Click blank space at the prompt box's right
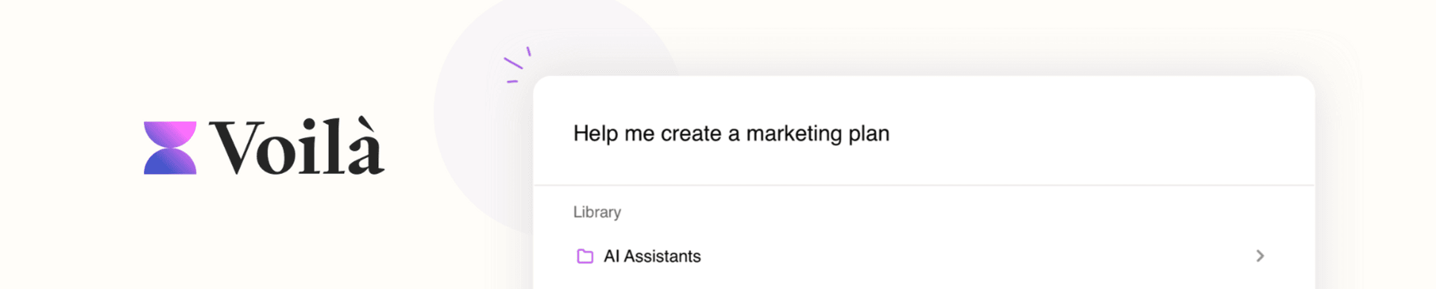 [x=1099, y=133]
